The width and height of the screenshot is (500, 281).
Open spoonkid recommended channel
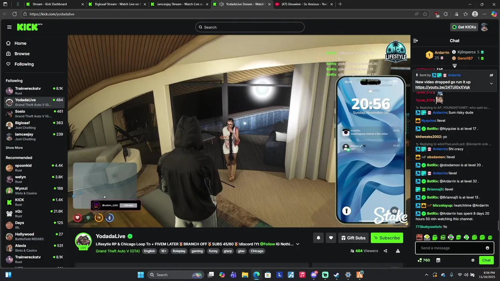34,168
